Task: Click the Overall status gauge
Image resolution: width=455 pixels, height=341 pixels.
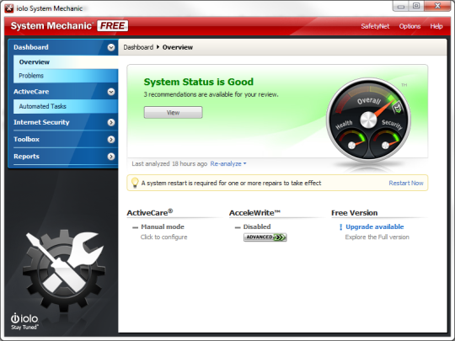Action: click(368, 120)
